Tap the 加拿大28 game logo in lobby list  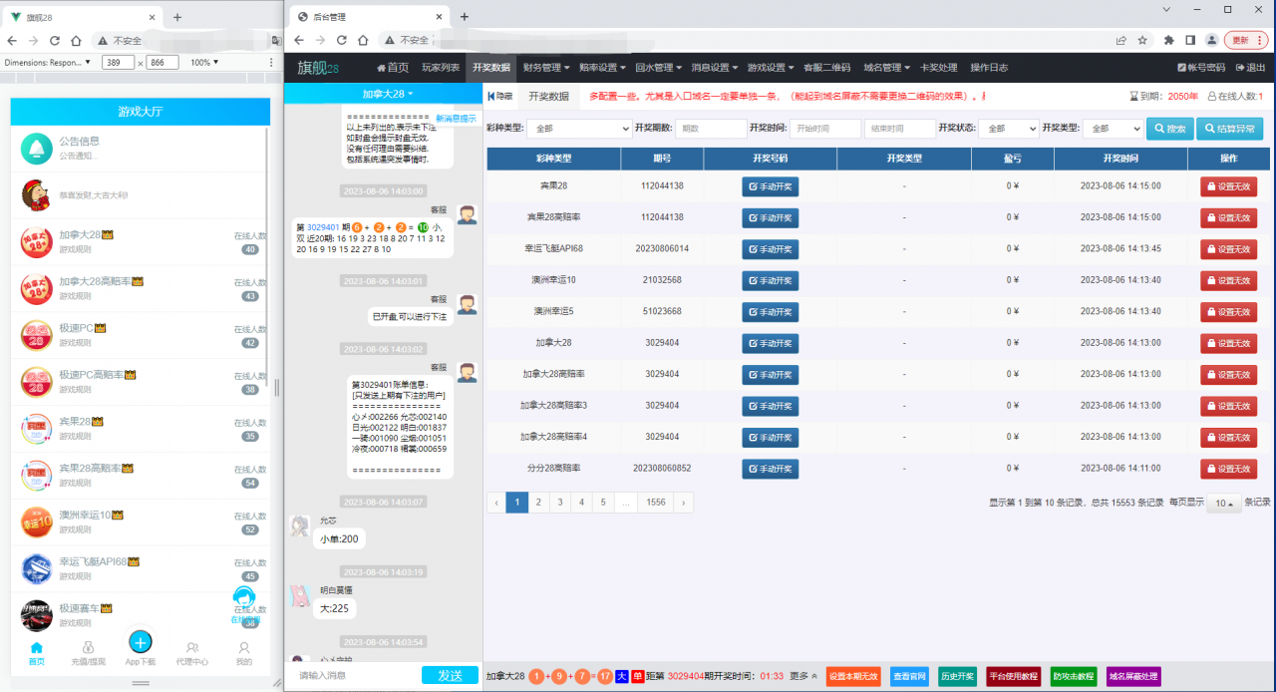click(x=37, y=242)
